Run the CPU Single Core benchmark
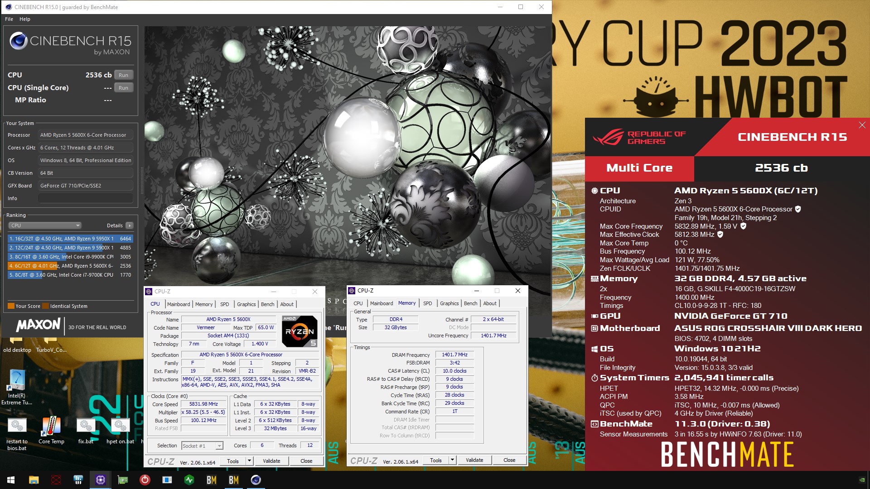 pos(124,88)
